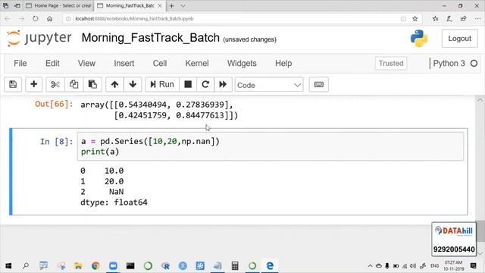Open Calculator from the taskbar
The image size is (485, 273).
[x=235, y=265]
